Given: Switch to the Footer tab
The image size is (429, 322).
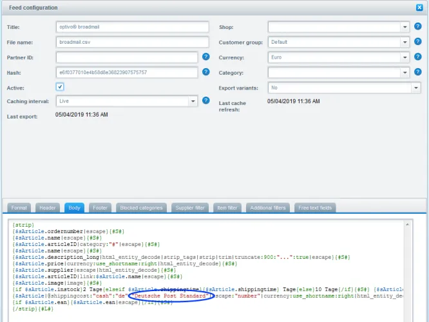Looking at the screenshot, I should click(x=100, y=208).
